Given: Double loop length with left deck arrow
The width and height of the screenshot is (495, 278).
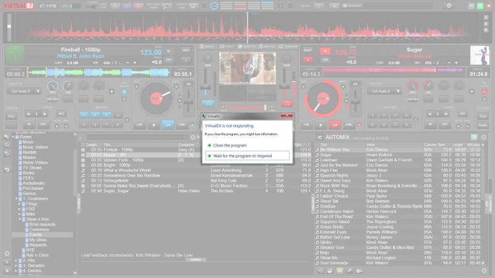Looking at the screenshot, I should click(45, 114).
